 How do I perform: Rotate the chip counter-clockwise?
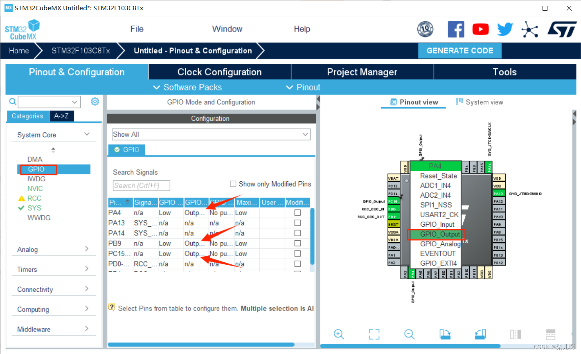(x=480, y=334)
